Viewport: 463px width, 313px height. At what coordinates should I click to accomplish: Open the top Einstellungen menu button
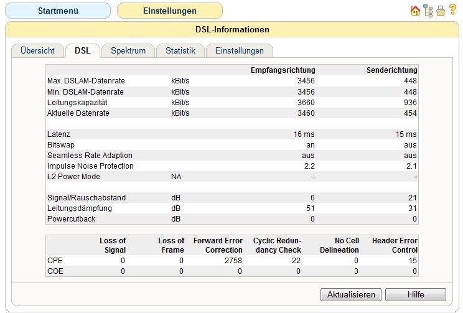pyautogui.click(x=170, y=11)
